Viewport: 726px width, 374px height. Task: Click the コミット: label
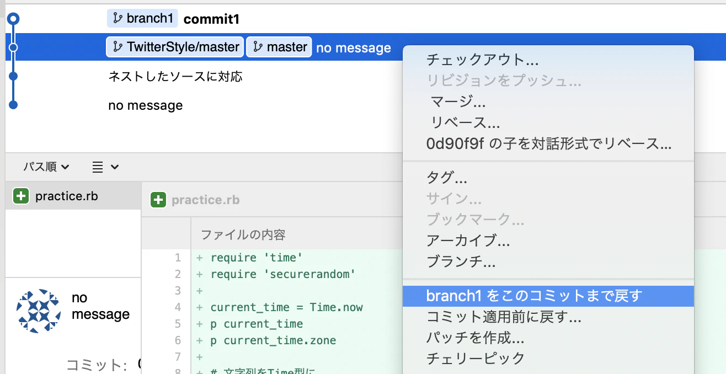click(x=97, y=365)
